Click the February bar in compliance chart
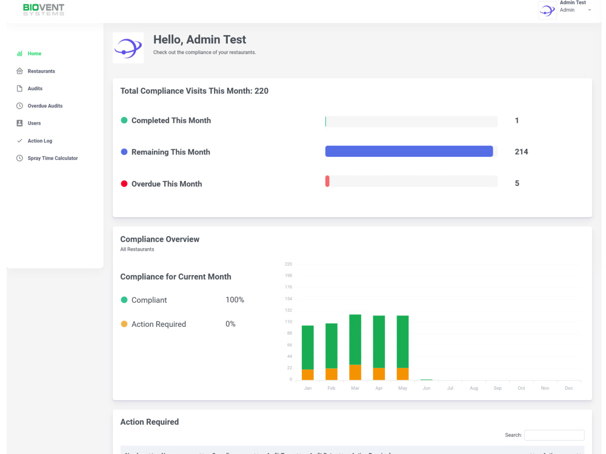The height and width of the screenshot is (454, 606). click(331, 351)
